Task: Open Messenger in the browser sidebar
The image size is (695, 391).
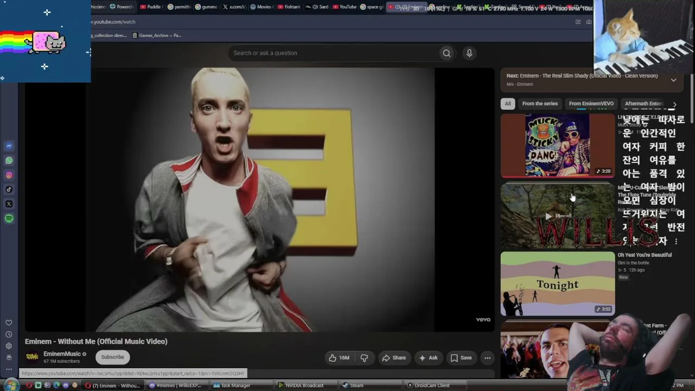Action: click(9, 146)
